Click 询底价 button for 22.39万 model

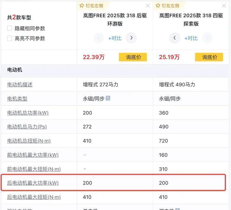(133, 57)
